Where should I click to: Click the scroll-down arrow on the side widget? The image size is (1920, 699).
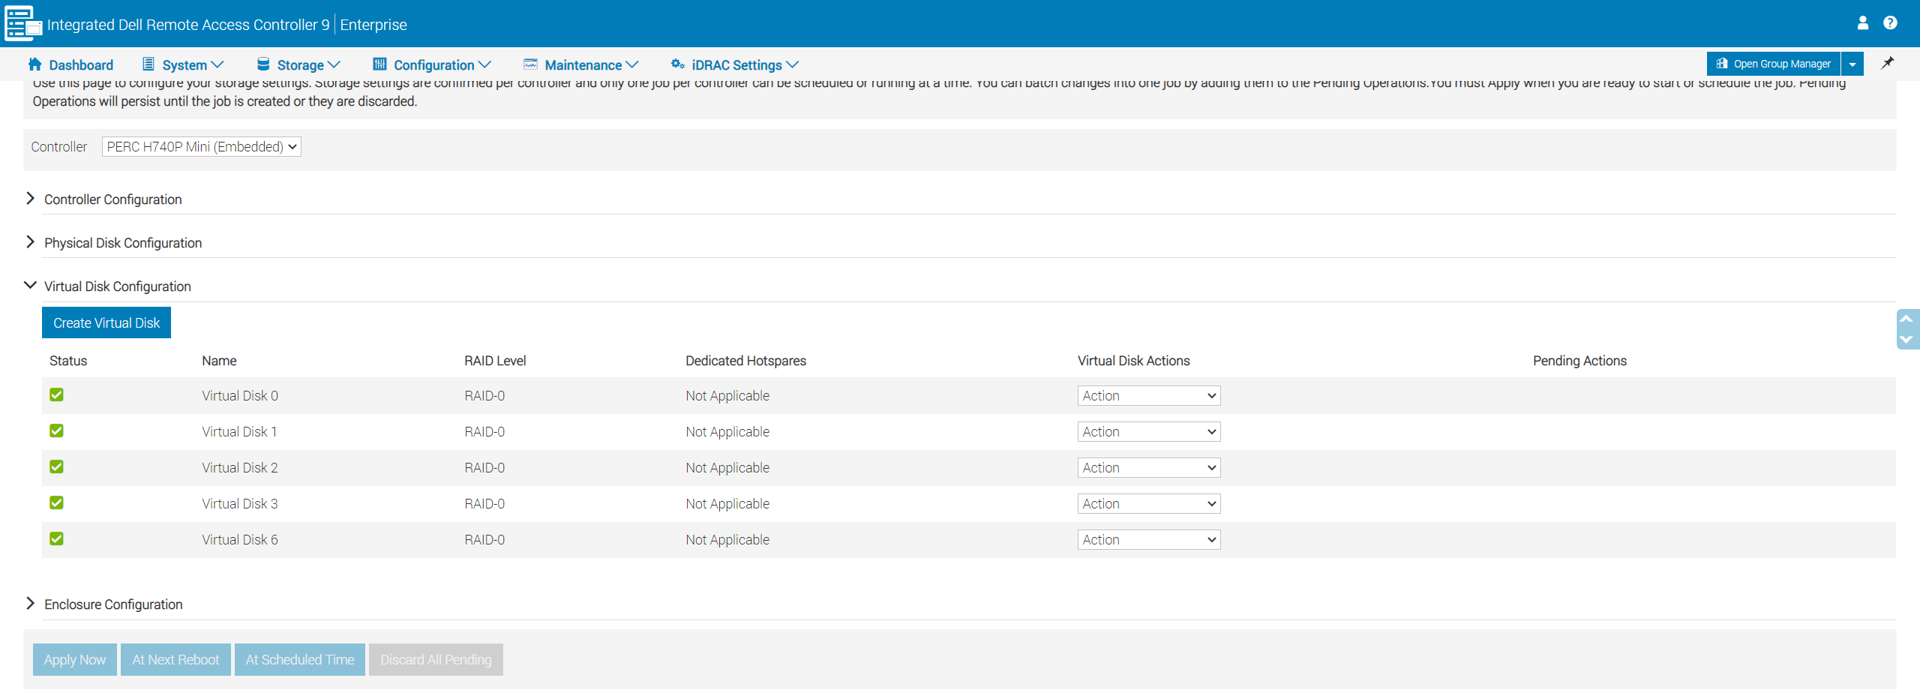1906,339
